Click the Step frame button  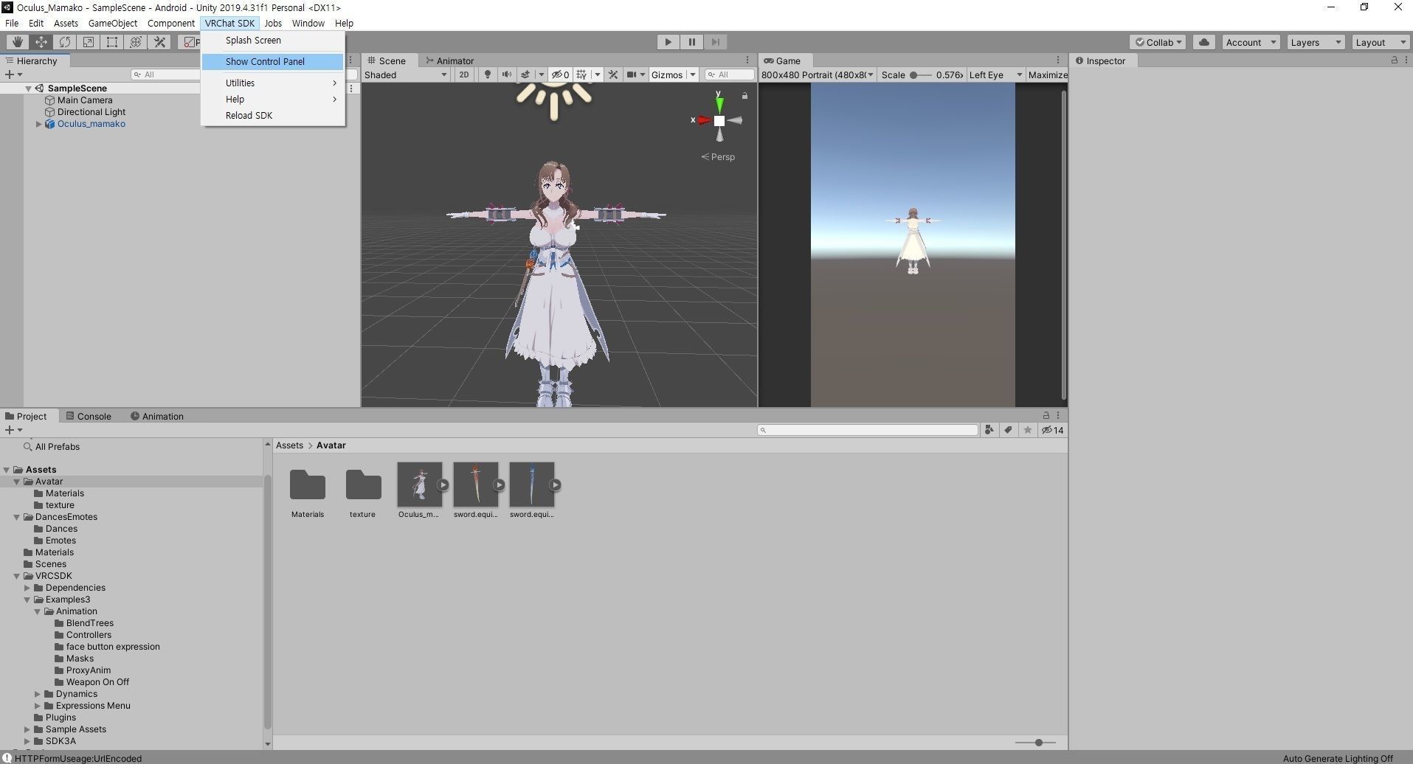(x=716, y=42)
